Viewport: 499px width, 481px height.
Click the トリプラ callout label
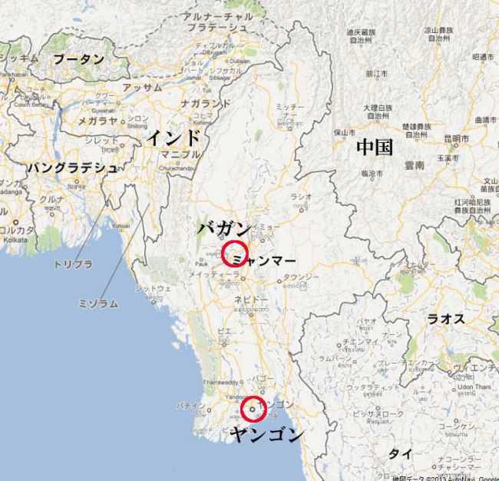point(73,264)
